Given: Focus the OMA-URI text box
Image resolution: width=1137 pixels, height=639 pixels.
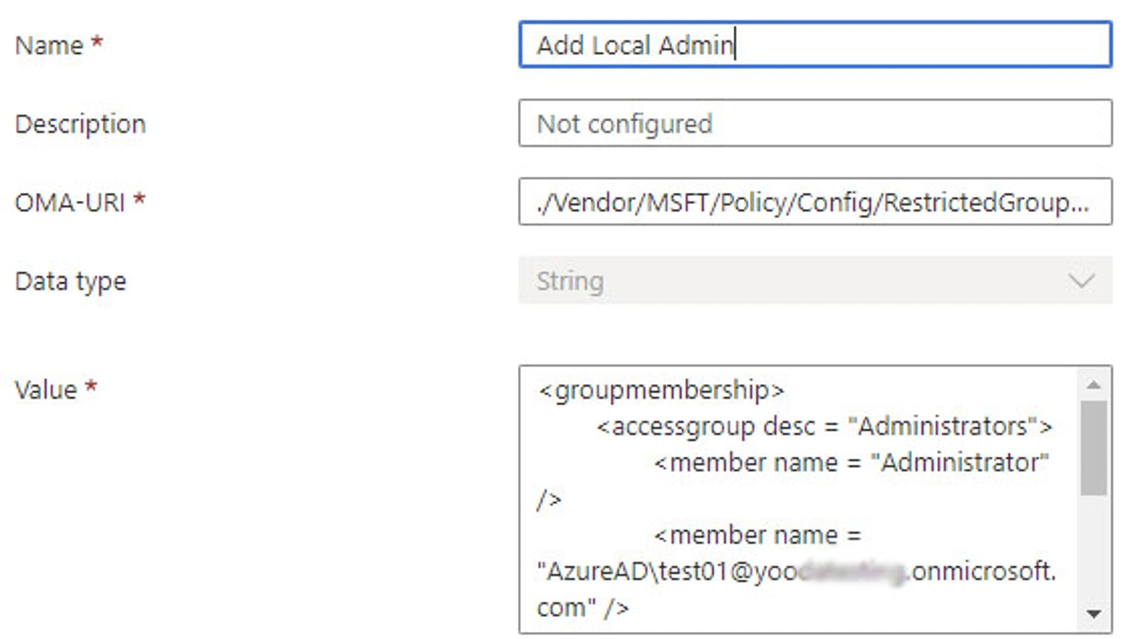Looking at the screenshot, I should click(815, 202).
